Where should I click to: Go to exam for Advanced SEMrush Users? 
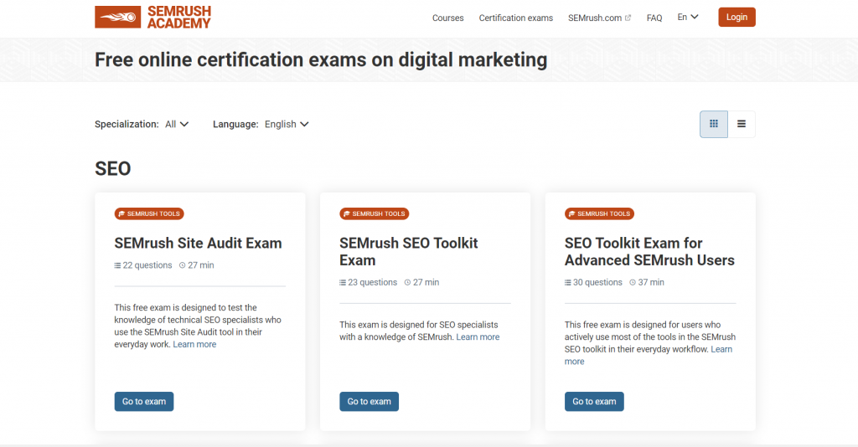(x=594, y=402)
